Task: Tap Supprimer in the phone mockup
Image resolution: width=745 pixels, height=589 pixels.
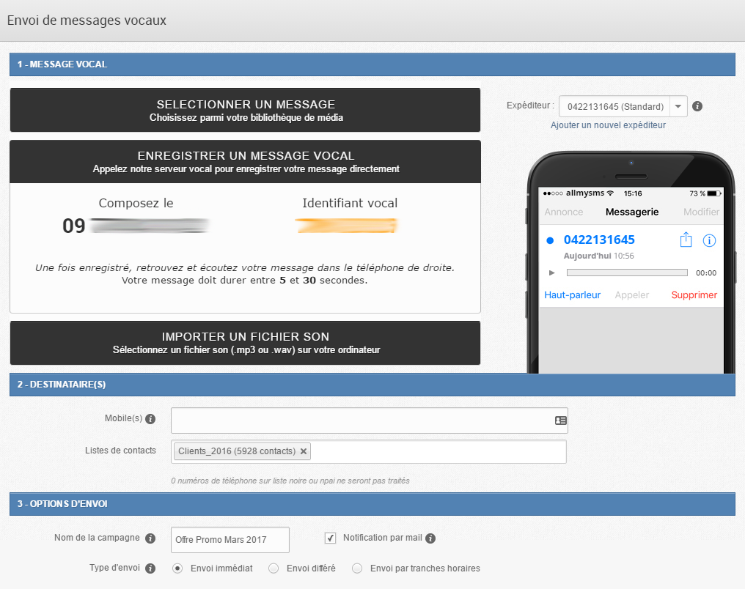Action: (x=694, y=294)
